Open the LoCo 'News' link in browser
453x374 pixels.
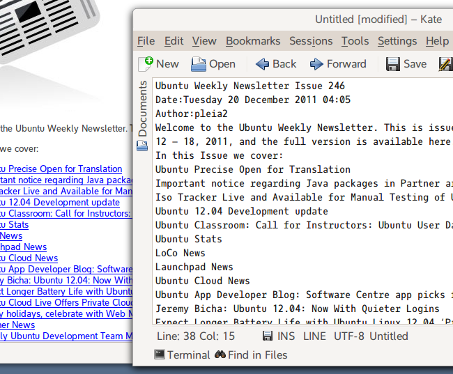pyautogui.click(x=11, y=235)
